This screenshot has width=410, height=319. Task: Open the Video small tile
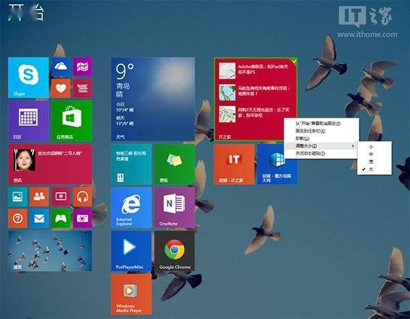click(61, 196)
